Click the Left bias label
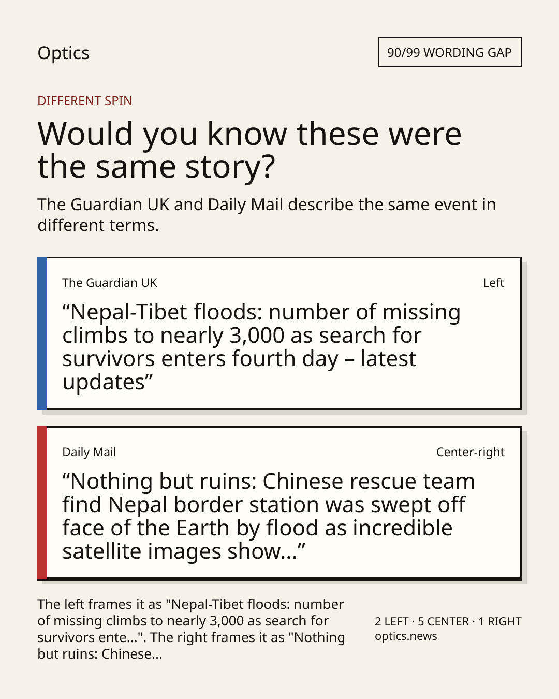The height and width of the screenshot is (699, 559). click(493, 283)
